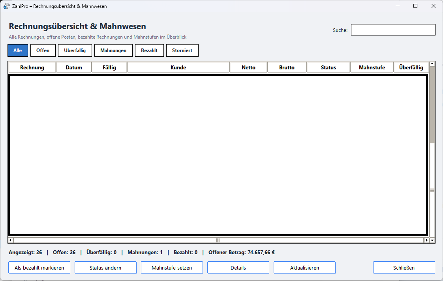443x281 pixels.
Task: Click the Bezahlt: 0 status text
Action: click(x=186, y=253)
